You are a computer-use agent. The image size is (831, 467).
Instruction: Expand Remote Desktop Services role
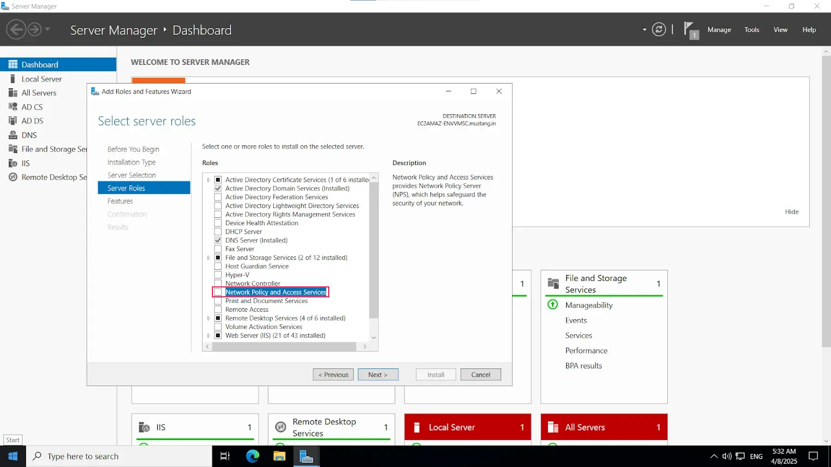click(209, 318)
